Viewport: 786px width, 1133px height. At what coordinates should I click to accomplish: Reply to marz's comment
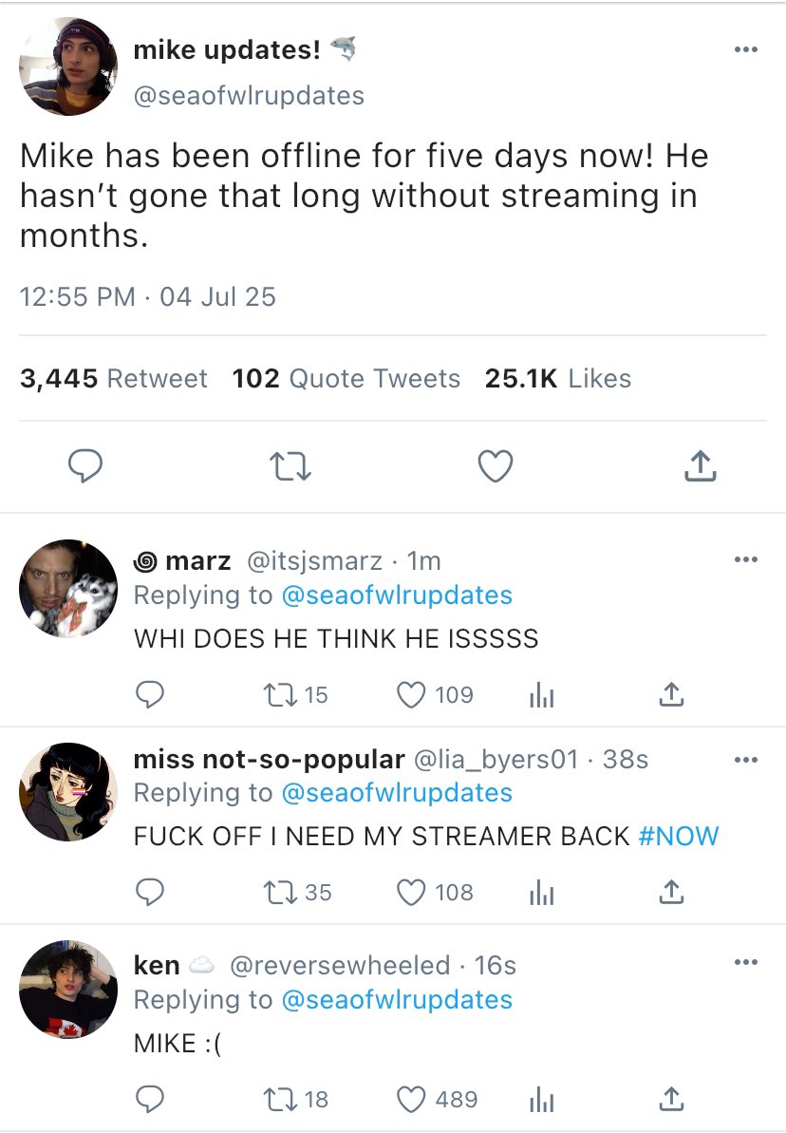(x=150, y=696)
